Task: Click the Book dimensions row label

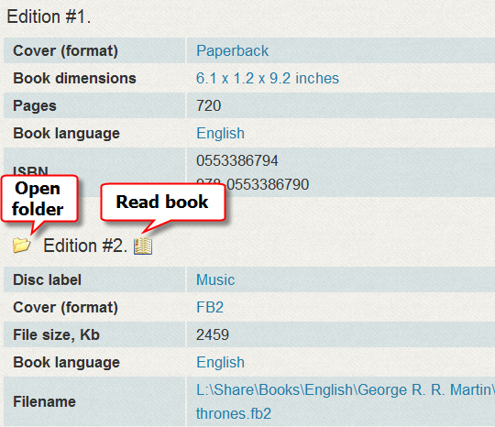Action: click(x=74, y=78)
